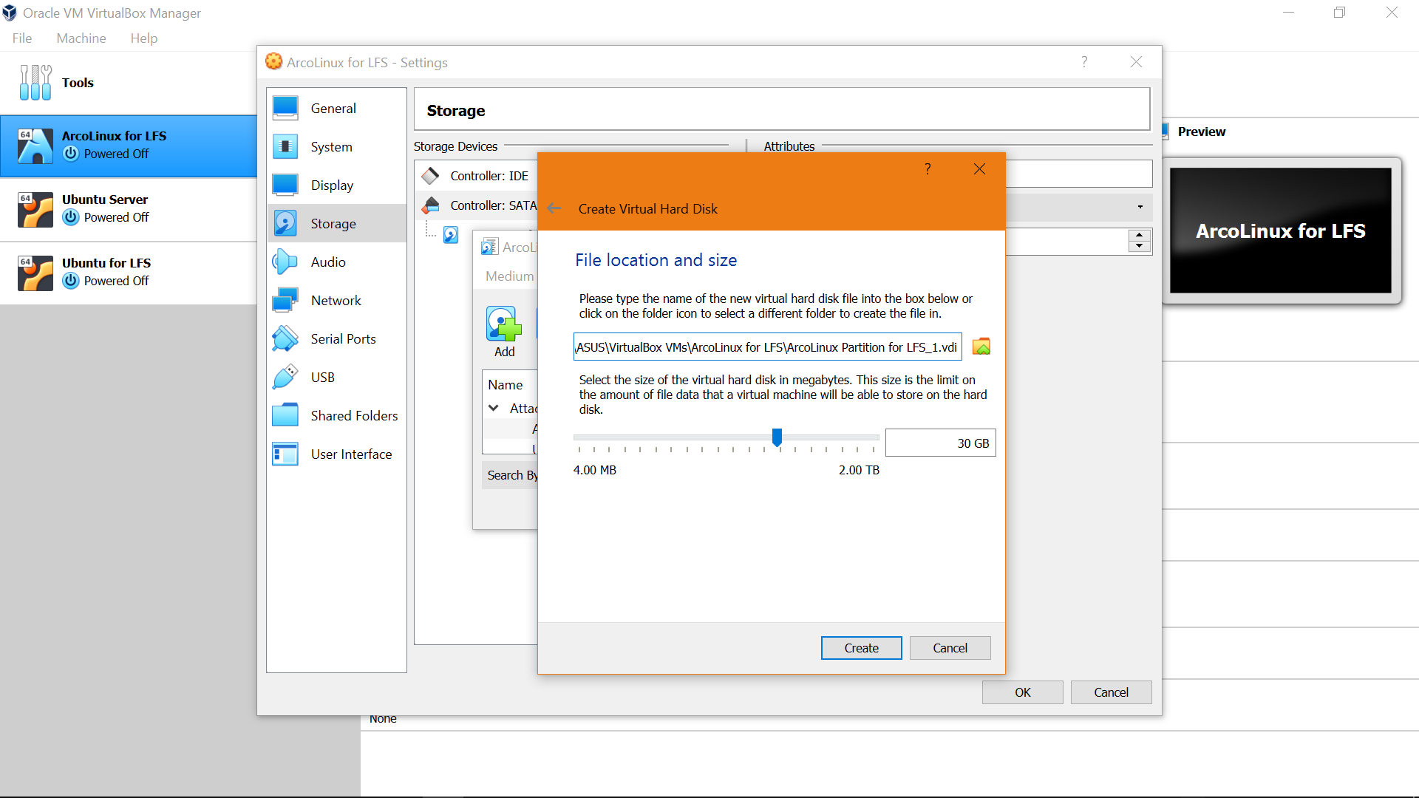Select the Controller: SATA entry
Viewport: 1419px width, 798px height.
click(x=477, y=205)
